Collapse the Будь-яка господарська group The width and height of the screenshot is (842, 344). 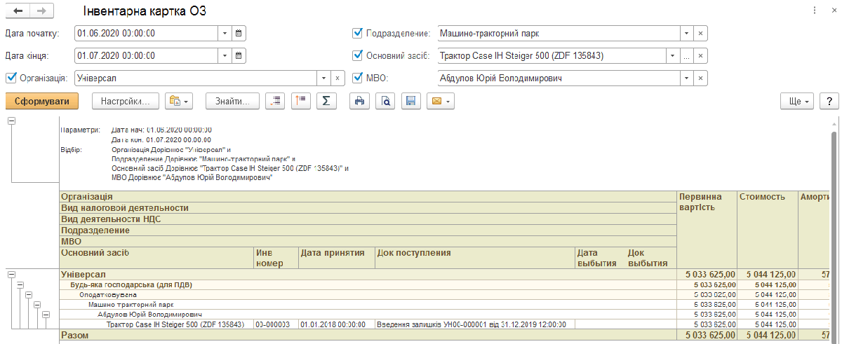click(x=20, y=285)
